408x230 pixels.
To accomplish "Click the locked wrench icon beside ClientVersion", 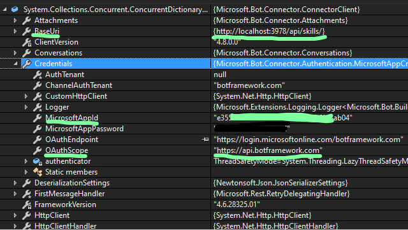I will pyautogui.click(x=27, y=42).
